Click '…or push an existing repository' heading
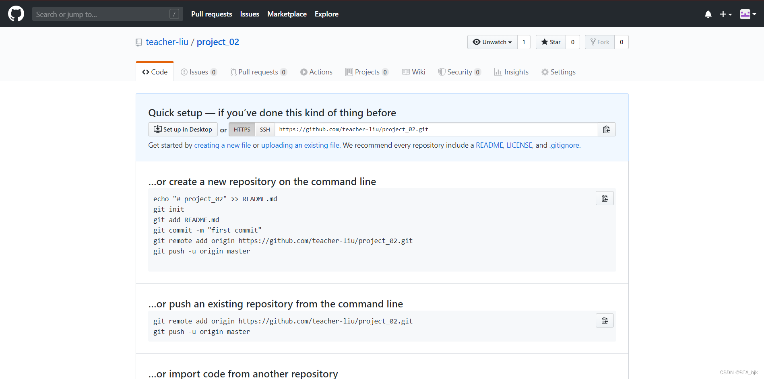Image resolution: width=764 pixels, height=379 pixels. (276, 304)
